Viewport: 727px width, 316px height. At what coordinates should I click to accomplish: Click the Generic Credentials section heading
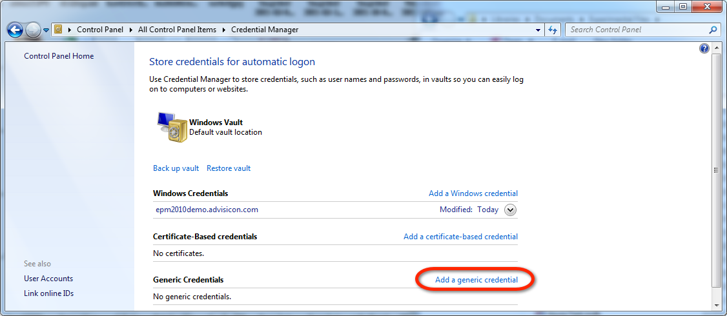(x=189, y=280)
